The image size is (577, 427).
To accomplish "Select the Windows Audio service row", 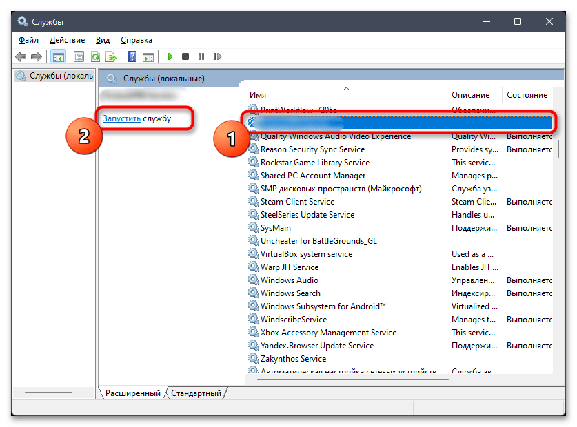I will click(x=289, y=280).
